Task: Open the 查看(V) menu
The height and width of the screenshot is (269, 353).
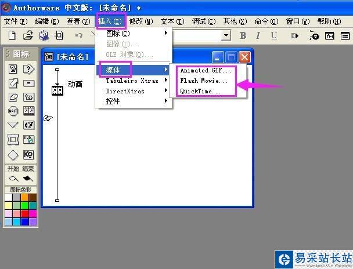Action: coord(78,21)
